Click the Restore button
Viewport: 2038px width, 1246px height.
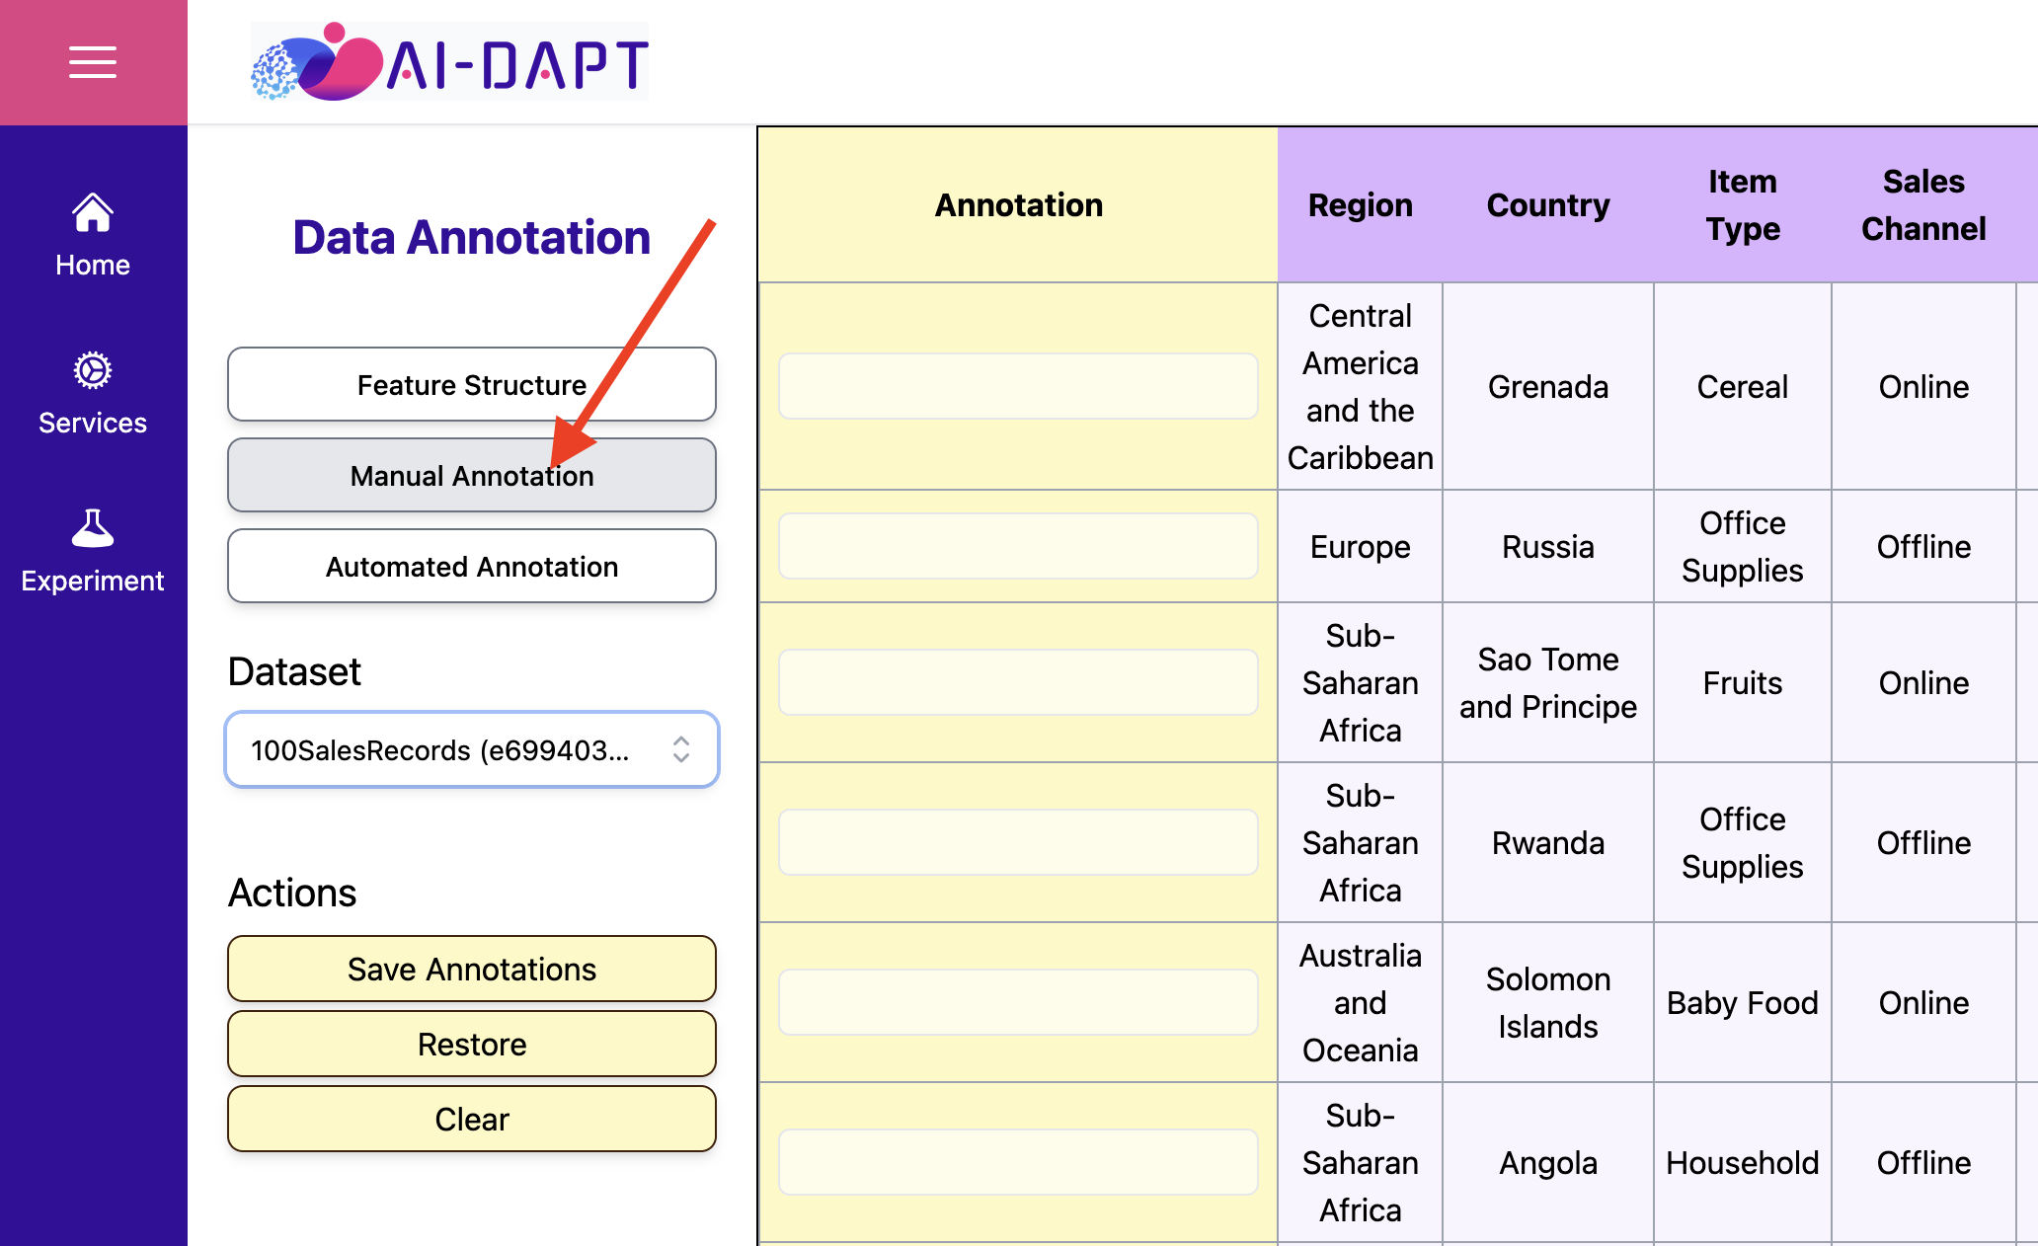[x=472, y=1044]
